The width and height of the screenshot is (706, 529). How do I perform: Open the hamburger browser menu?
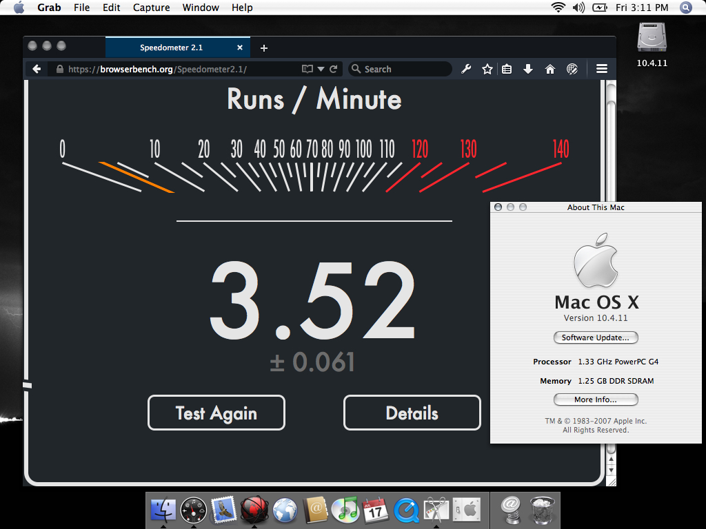[602, 69]
